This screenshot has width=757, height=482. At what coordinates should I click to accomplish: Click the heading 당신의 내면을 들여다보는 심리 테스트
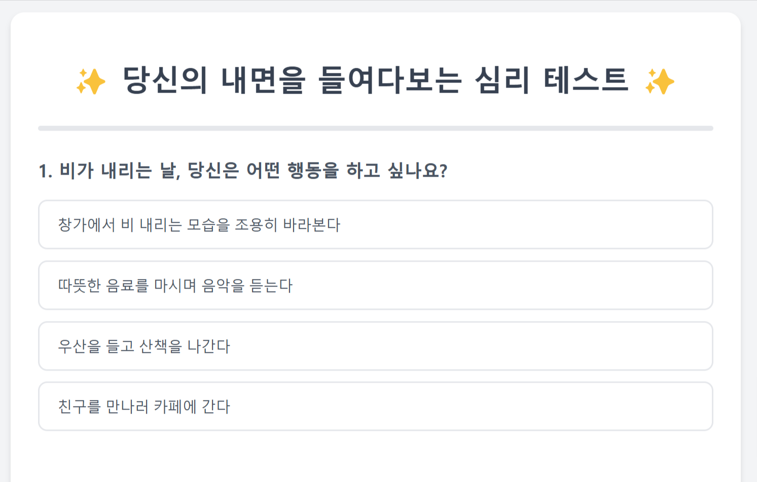point(375,81)
